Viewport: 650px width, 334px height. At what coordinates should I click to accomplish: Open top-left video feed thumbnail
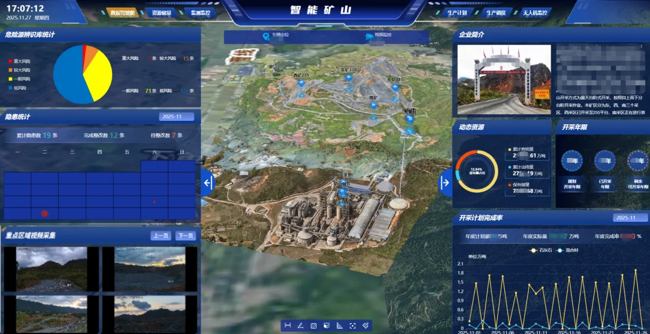[51, 269]
